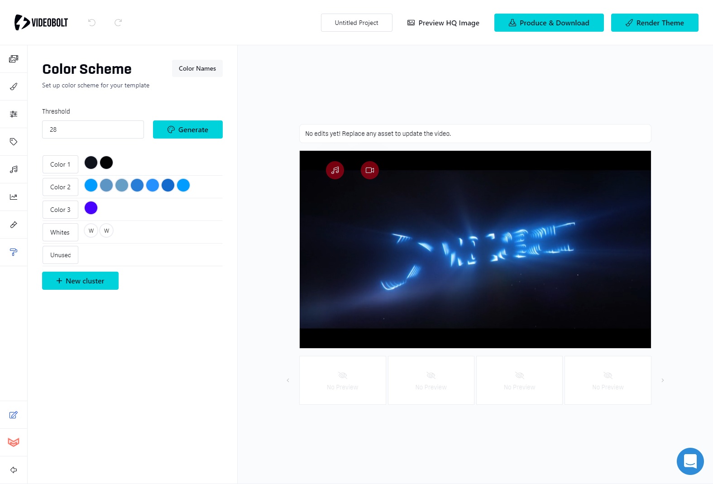Pick the third swatch in Color 2 row
This screenshot has width=713, height=484.
click(x=122, y=185)
